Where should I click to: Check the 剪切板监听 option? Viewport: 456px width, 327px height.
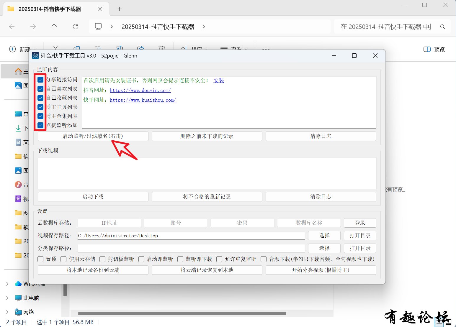(102, 259)
